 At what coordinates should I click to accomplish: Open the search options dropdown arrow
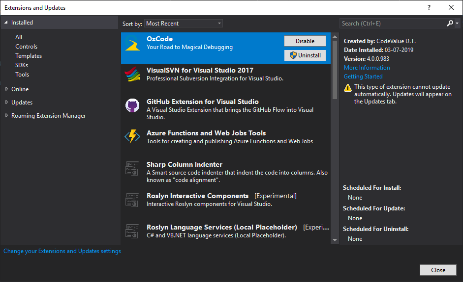coord(457,23)
